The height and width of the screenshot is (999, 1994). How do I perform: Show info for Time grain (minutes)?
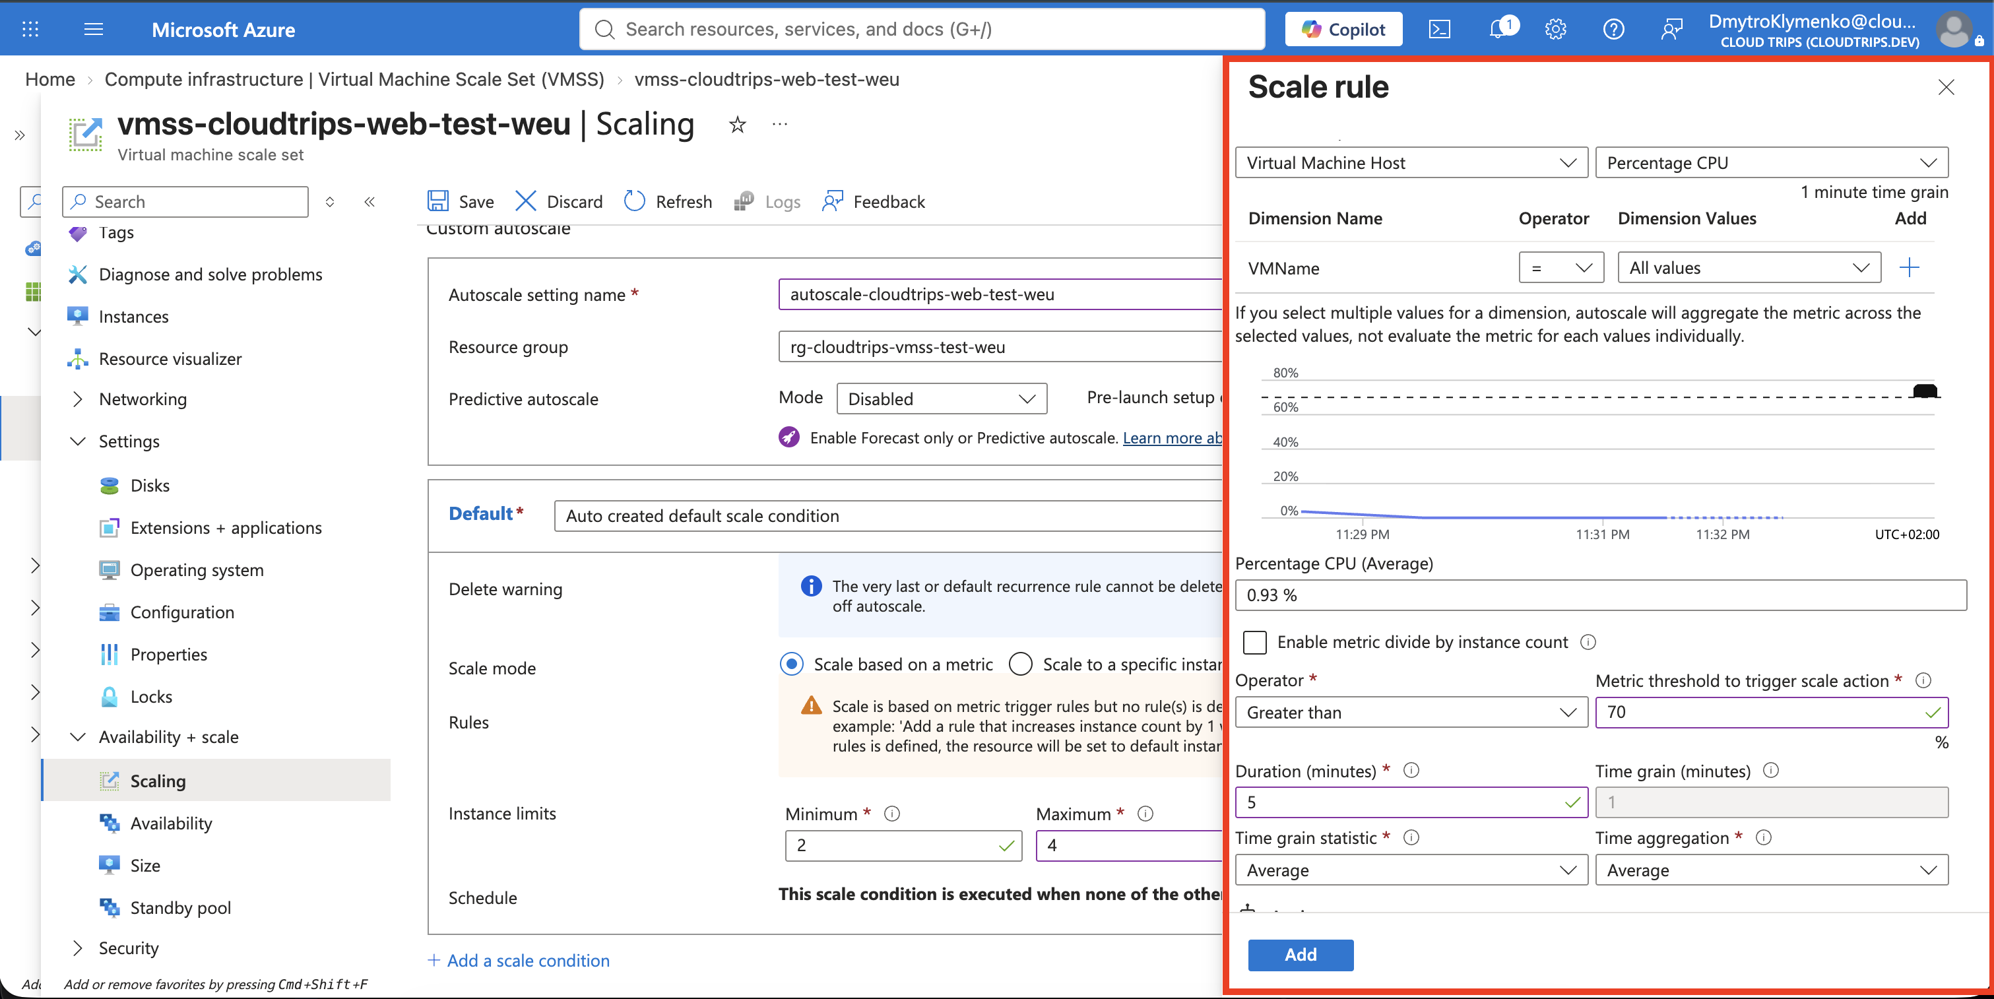(x=1770, y=771)
